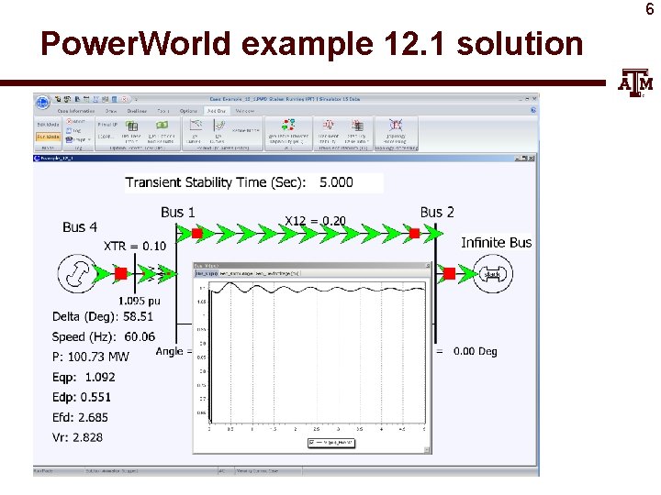This screenshot has width=661, height=495.
Task: Click the 1.095 pu voltage label
Action: click(140, 301)
